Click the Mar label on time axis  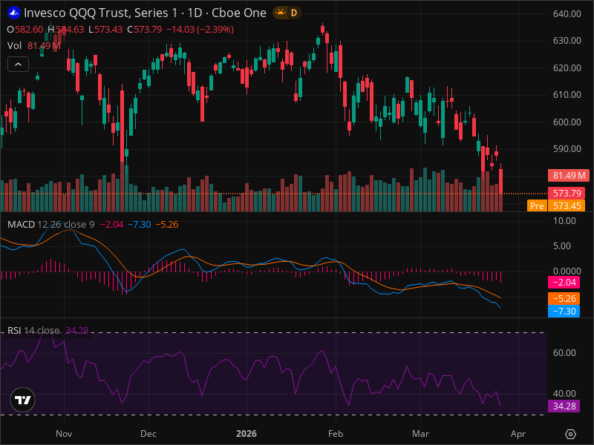[x=420, y=434]
